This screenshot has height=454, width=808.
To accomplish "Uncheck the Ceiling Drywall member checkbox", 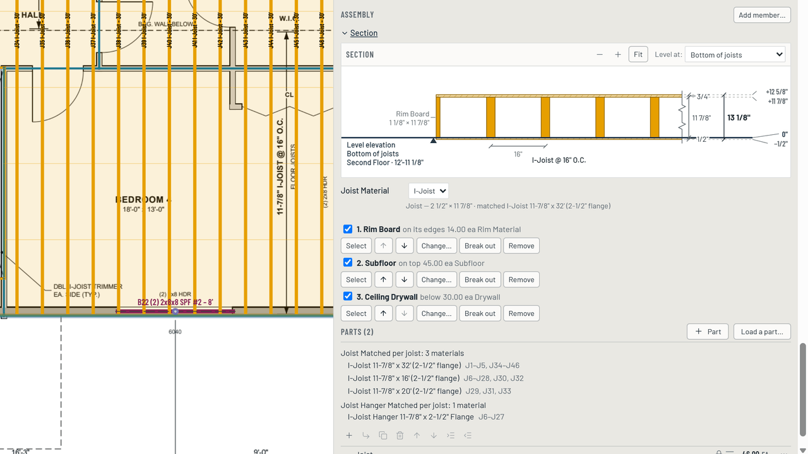I will [348, 296].
